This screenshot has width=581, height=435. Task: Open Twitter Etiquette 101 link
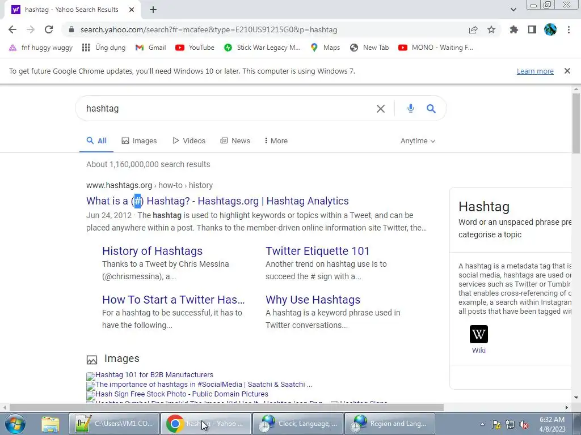318,251
